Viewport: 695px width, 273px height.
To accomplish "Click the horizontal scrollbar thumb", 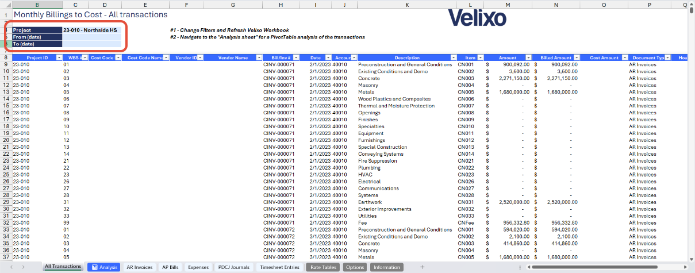I will (x=596, y=267).
